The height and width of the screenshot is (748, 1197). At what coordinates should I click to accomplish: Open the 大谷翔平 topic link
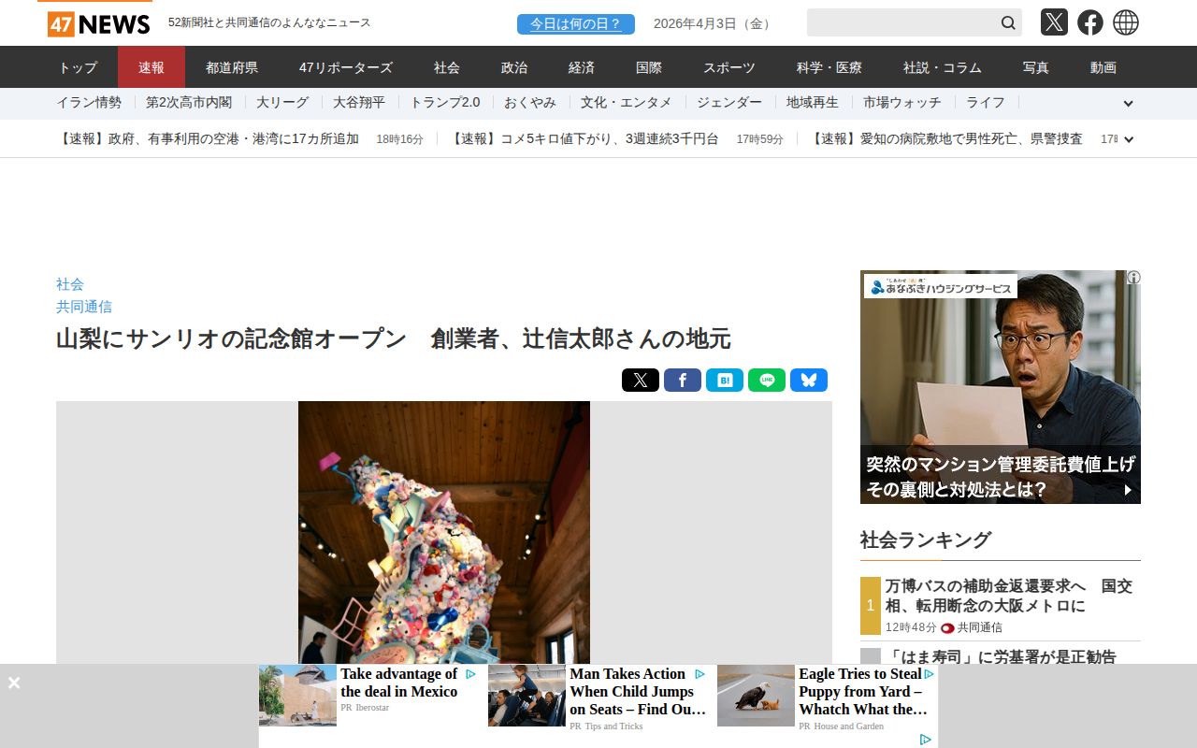359,103
